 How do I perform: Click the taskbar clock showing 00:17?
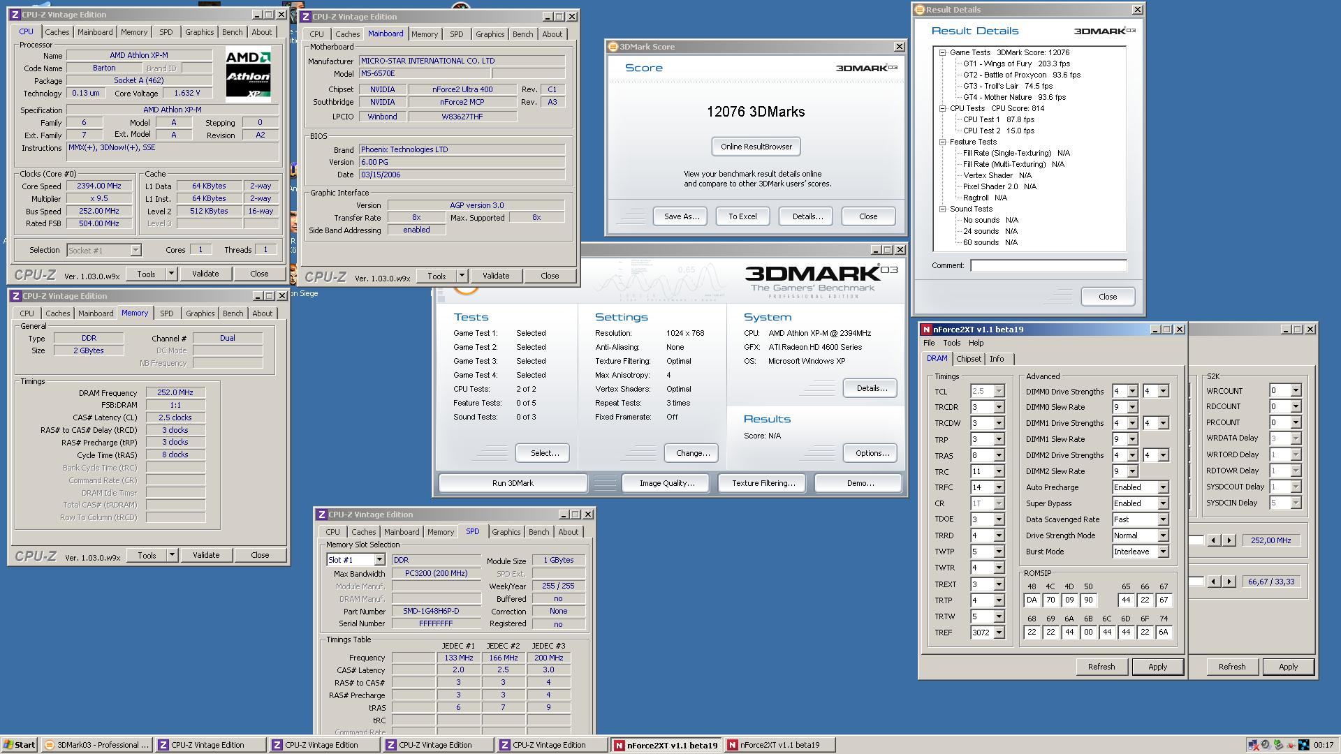(x=1324, y=745)
